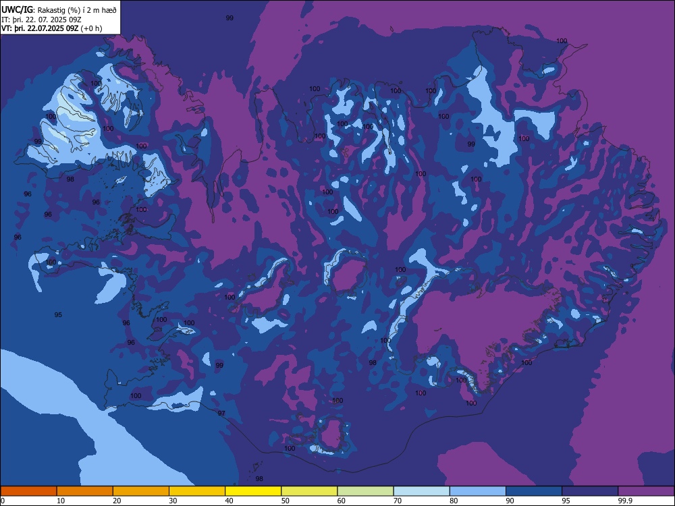This screenshot has height=506, width=675.
Task: Click the '50' legend scale label
Action: 286,501
